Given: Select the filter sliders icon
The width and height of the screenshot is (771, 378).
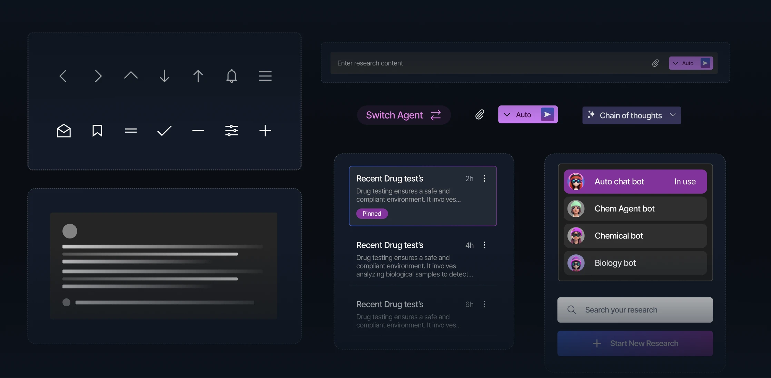Looking at the screenshot, I should pyautogui.click(x=231, y=131).
